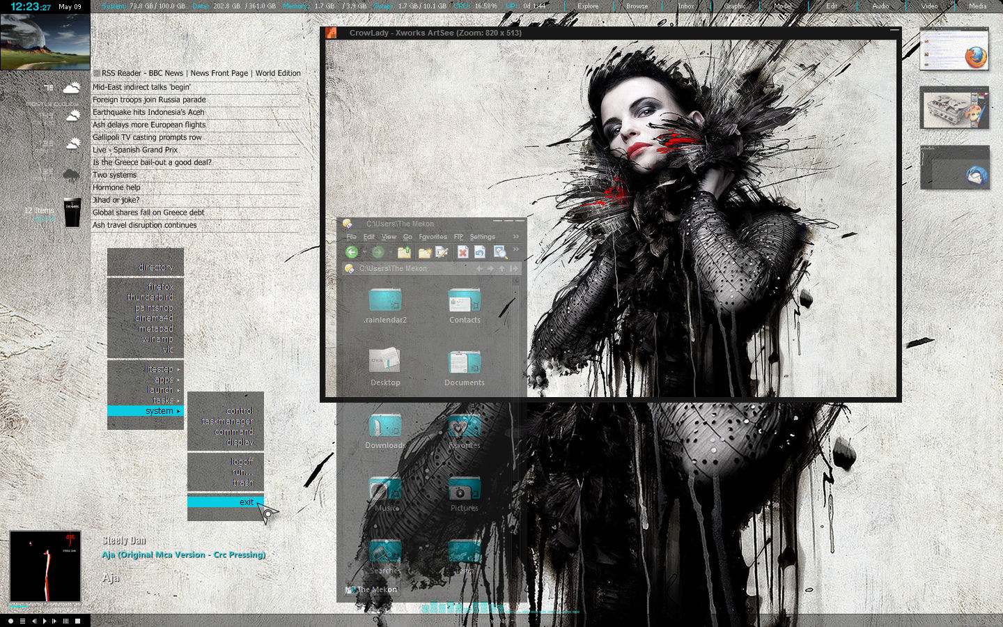Open 'Live - Spanish Grand Prix' headline

coord(135,150)
